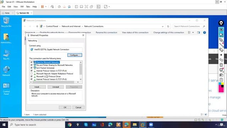This screenshot has height=128, width=227.
Task: Click the stretch guest display icon
Action: (x=106, y=7)
